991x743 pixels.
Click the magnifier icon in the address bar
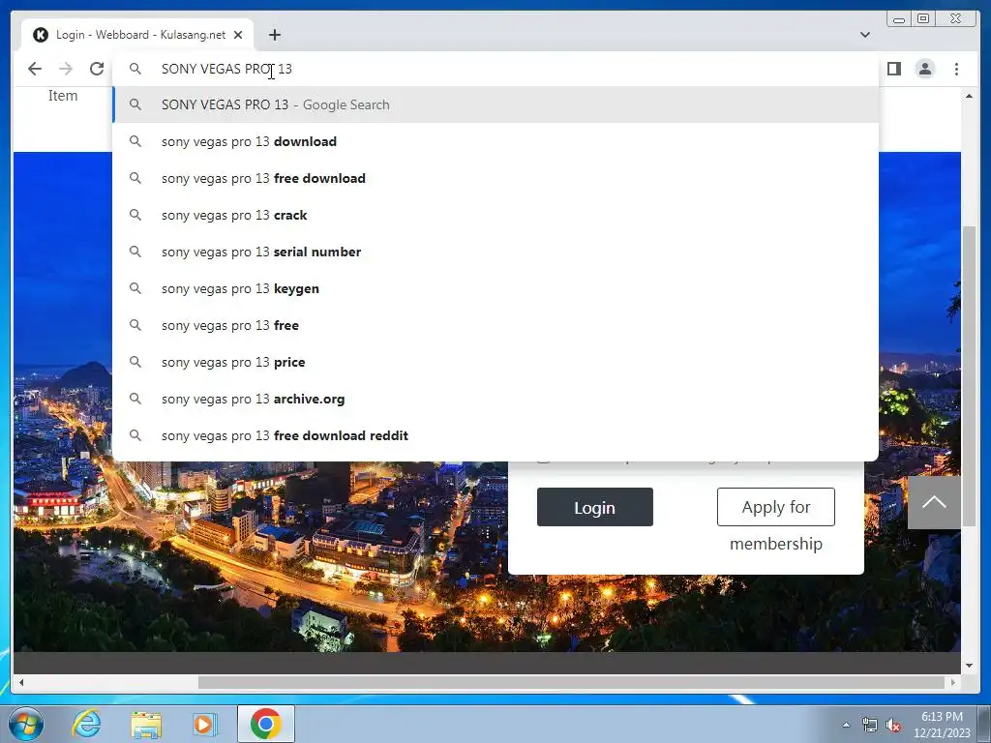(x=135, y=69)
